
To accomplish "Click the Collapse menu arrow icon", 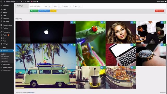I will [1, 70].
